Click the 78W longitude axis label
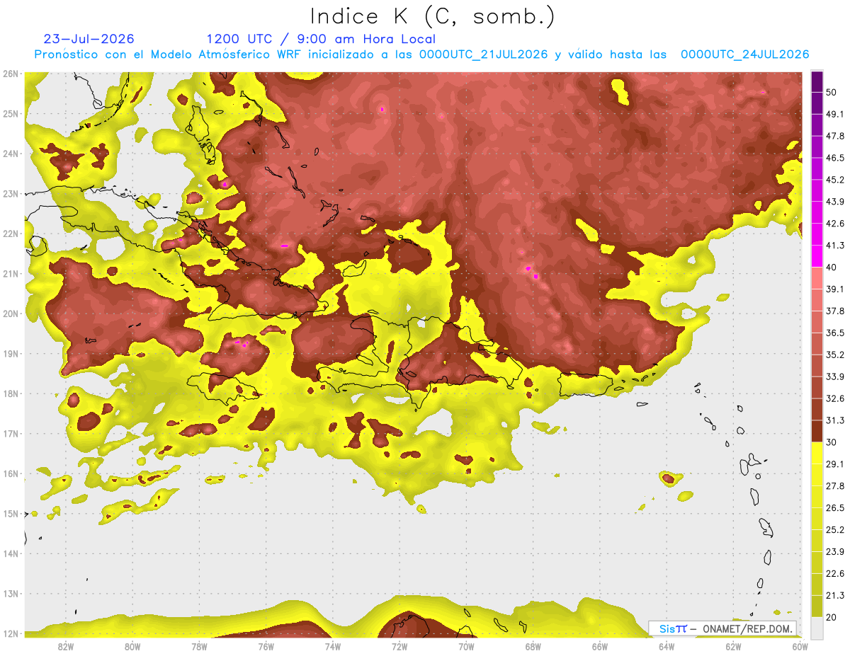This screenshot has width=850, height=656. pos(199,646)
